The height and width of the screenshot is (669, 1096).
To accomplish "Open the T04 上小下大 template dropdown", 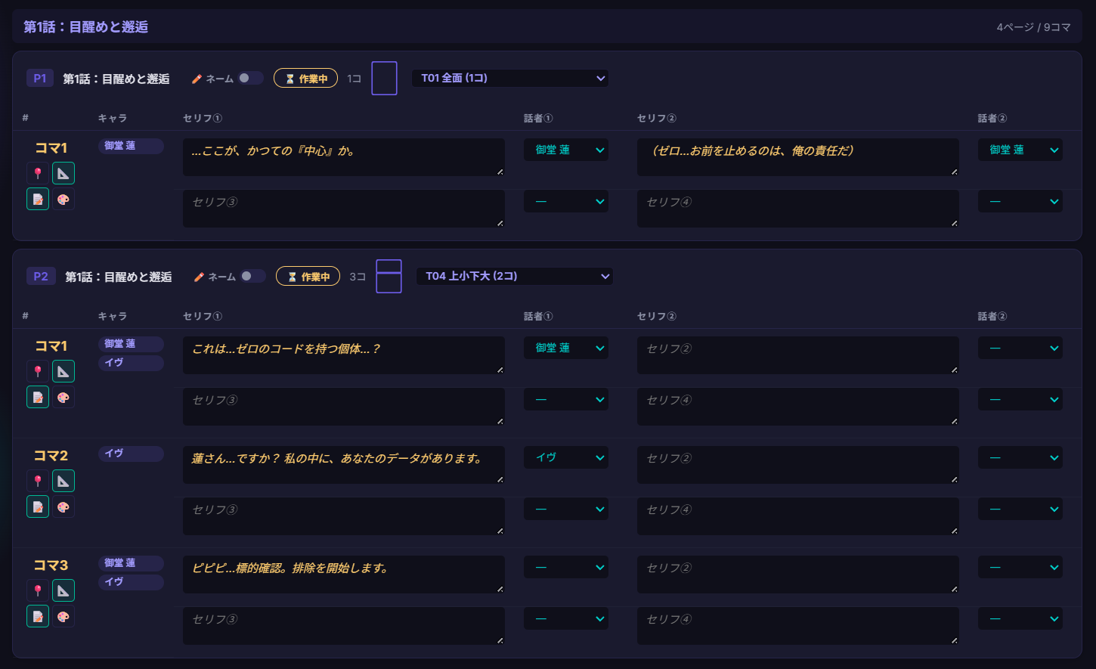I will click(514, 276).
